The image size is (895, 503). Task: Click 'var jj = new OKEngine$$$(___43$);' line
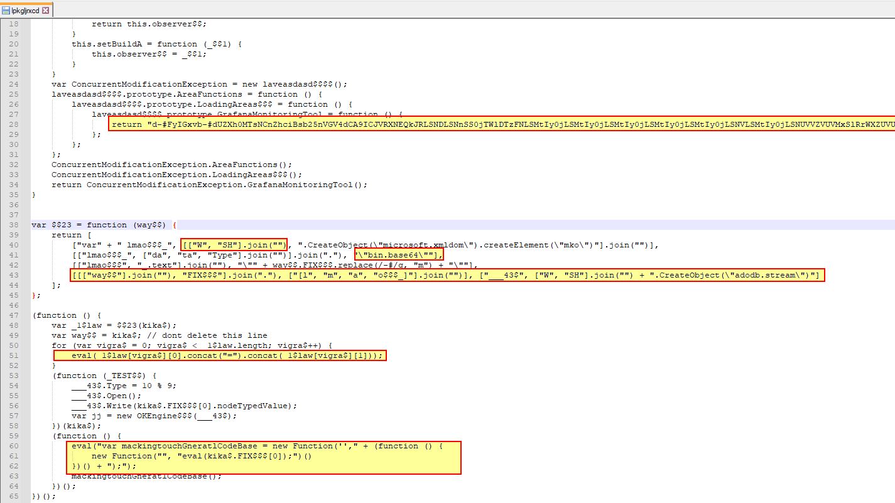pyautogui.click(x=154, y=416)
